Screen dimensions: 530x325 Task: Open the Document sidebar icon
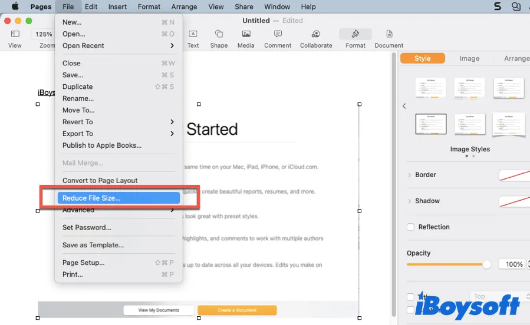point(389,34)
